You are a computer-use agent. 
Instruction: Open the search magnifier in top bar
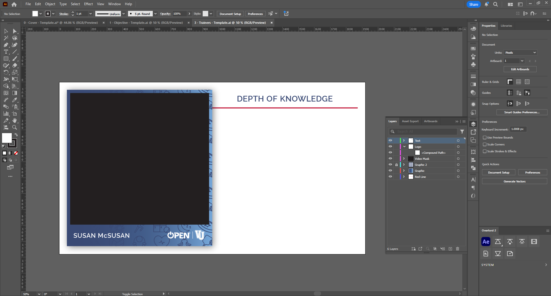tap(495, 4)
